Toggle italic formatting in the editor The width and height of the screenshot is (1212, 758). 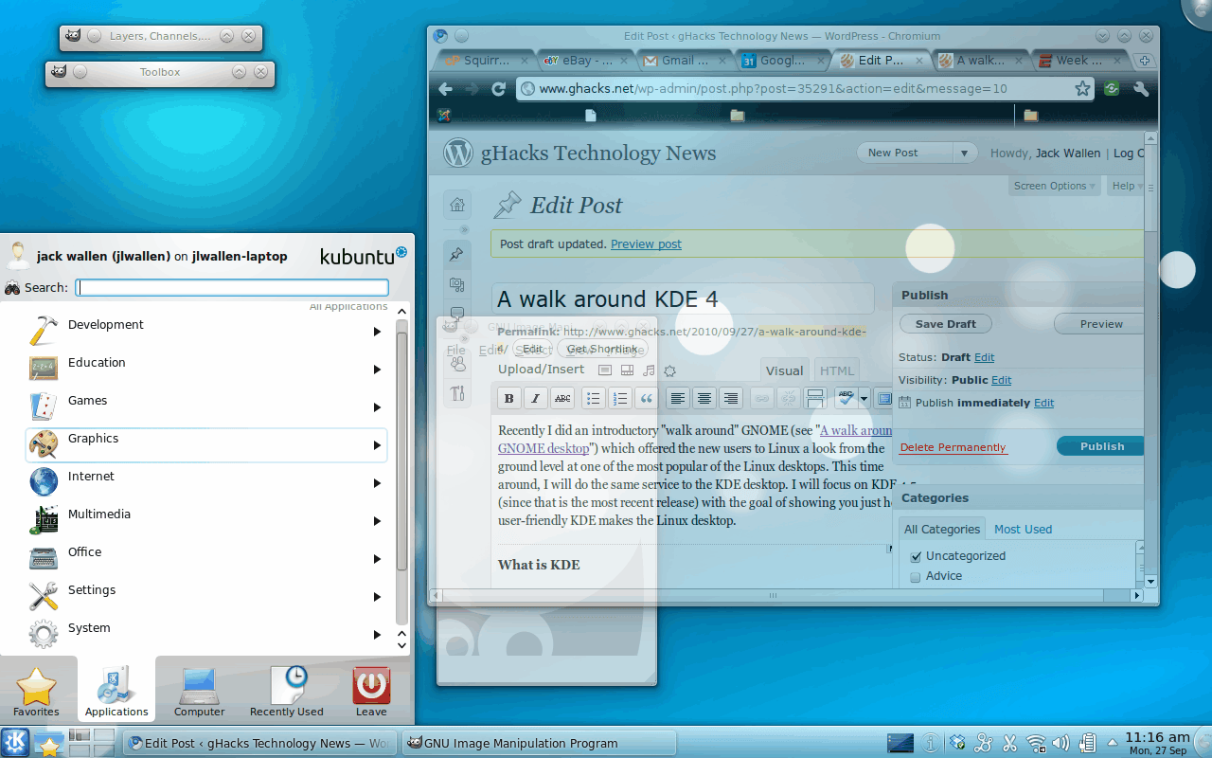536,398
